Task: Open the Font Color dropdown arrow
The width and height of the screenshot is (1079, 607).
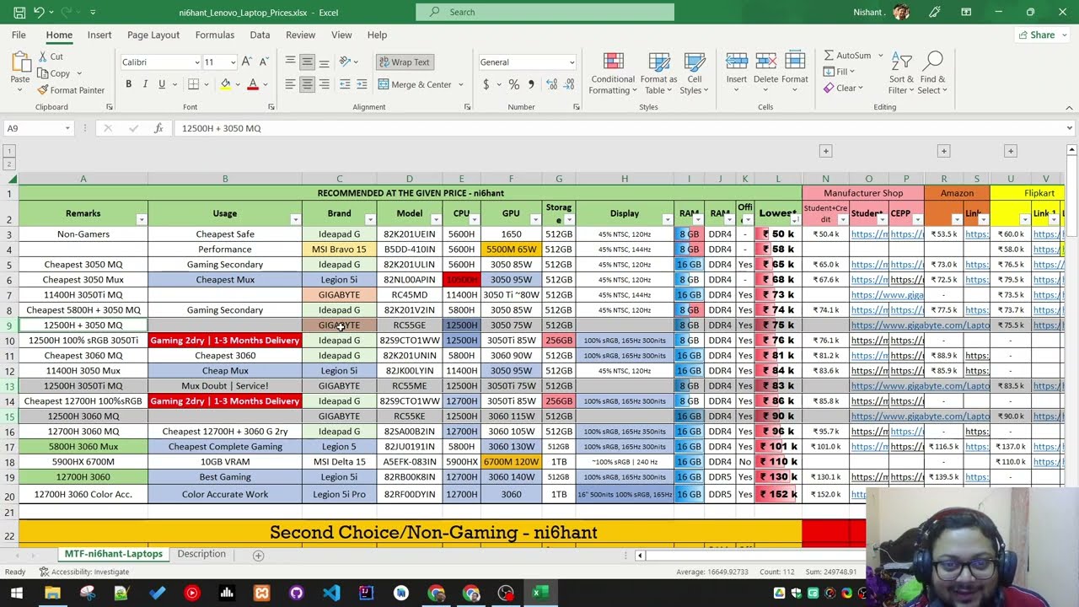Action: click(x=264, y=84)
